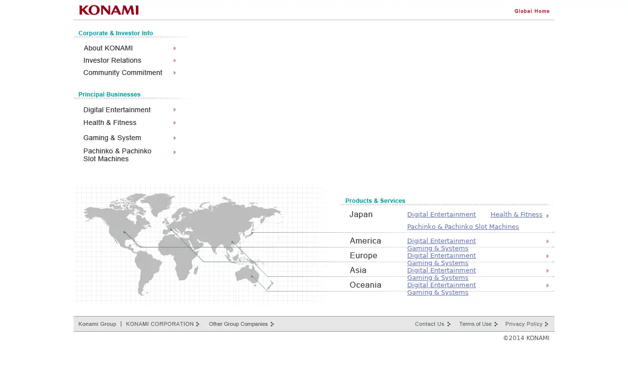
Task: Click the KONAMI logo
Action: [x=108, y=10]
